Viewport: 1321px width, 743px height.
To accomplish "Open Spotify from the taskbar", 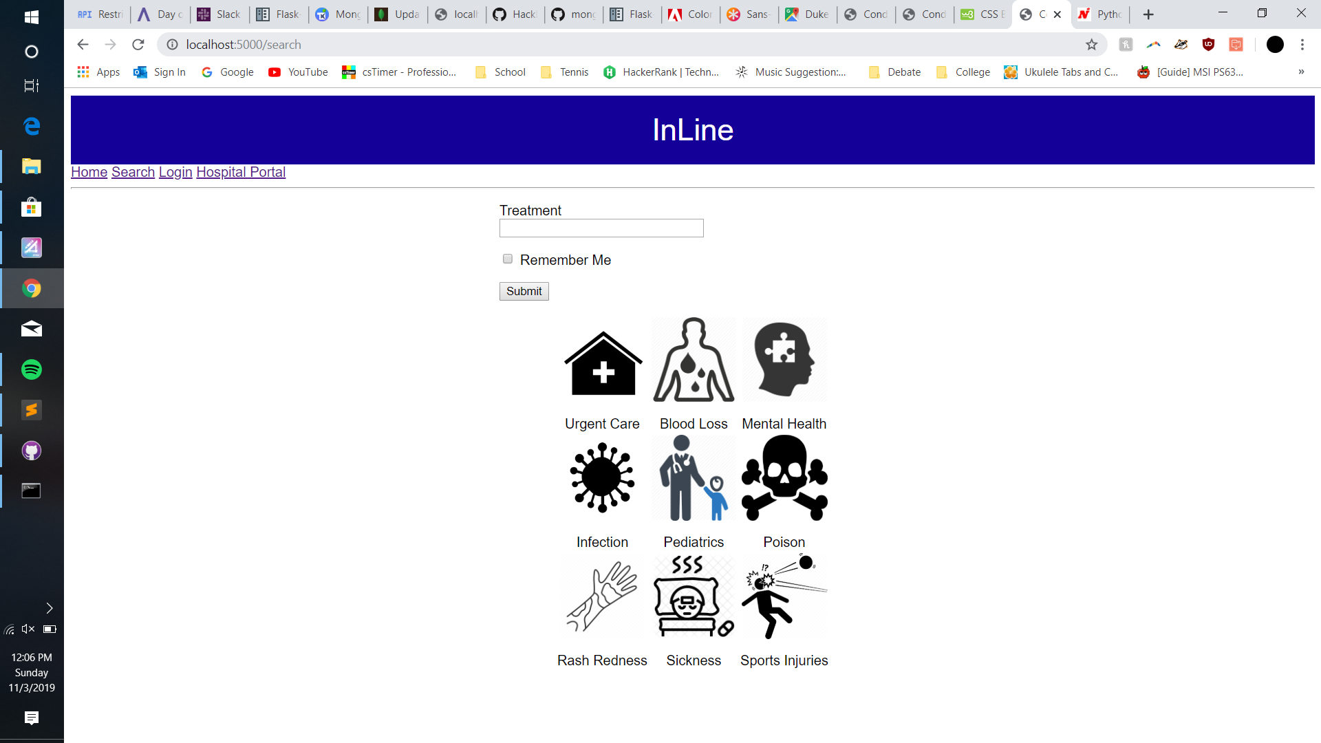I will (32, 369).
